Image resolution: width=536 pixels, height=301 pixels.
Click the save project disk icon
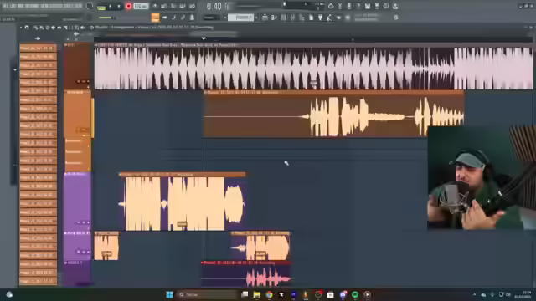368,6
